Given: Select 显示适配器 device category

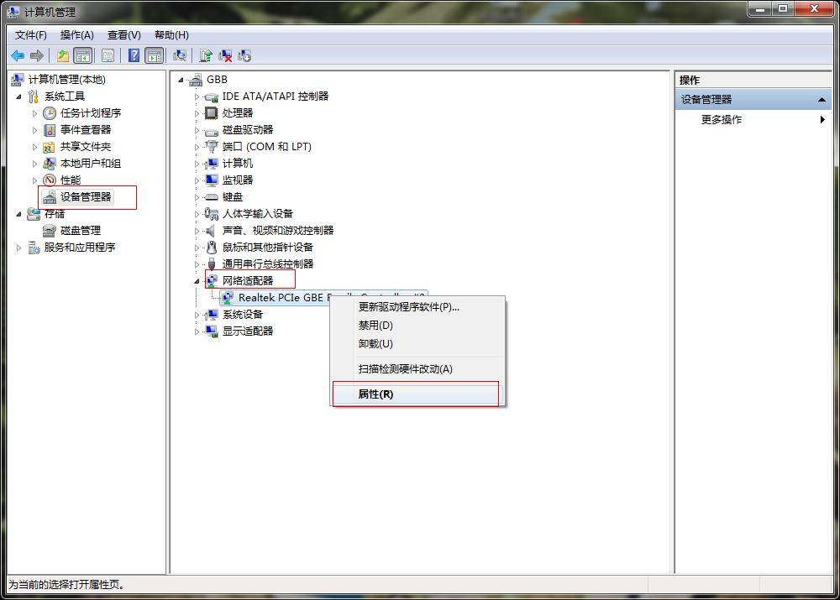Looking at the screenshot, I should (x=248, y=331).
